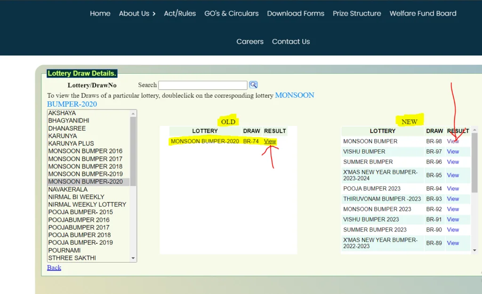The height and width of the screenshot is (294, 482).
Task: Open the Act/Rules page
Action: [x=180, y=14]
